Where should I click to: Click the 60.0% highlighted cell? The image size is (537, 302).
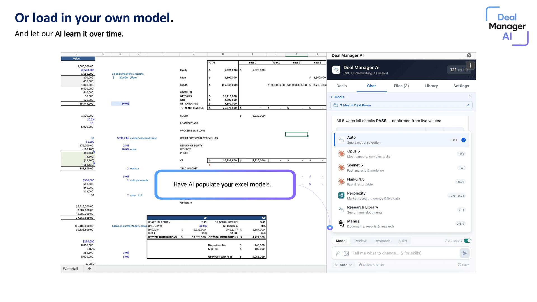(x=120, y=104)
